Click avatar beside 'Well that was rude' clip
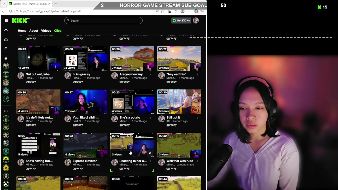Screen dimensions: 338x190 162,162
